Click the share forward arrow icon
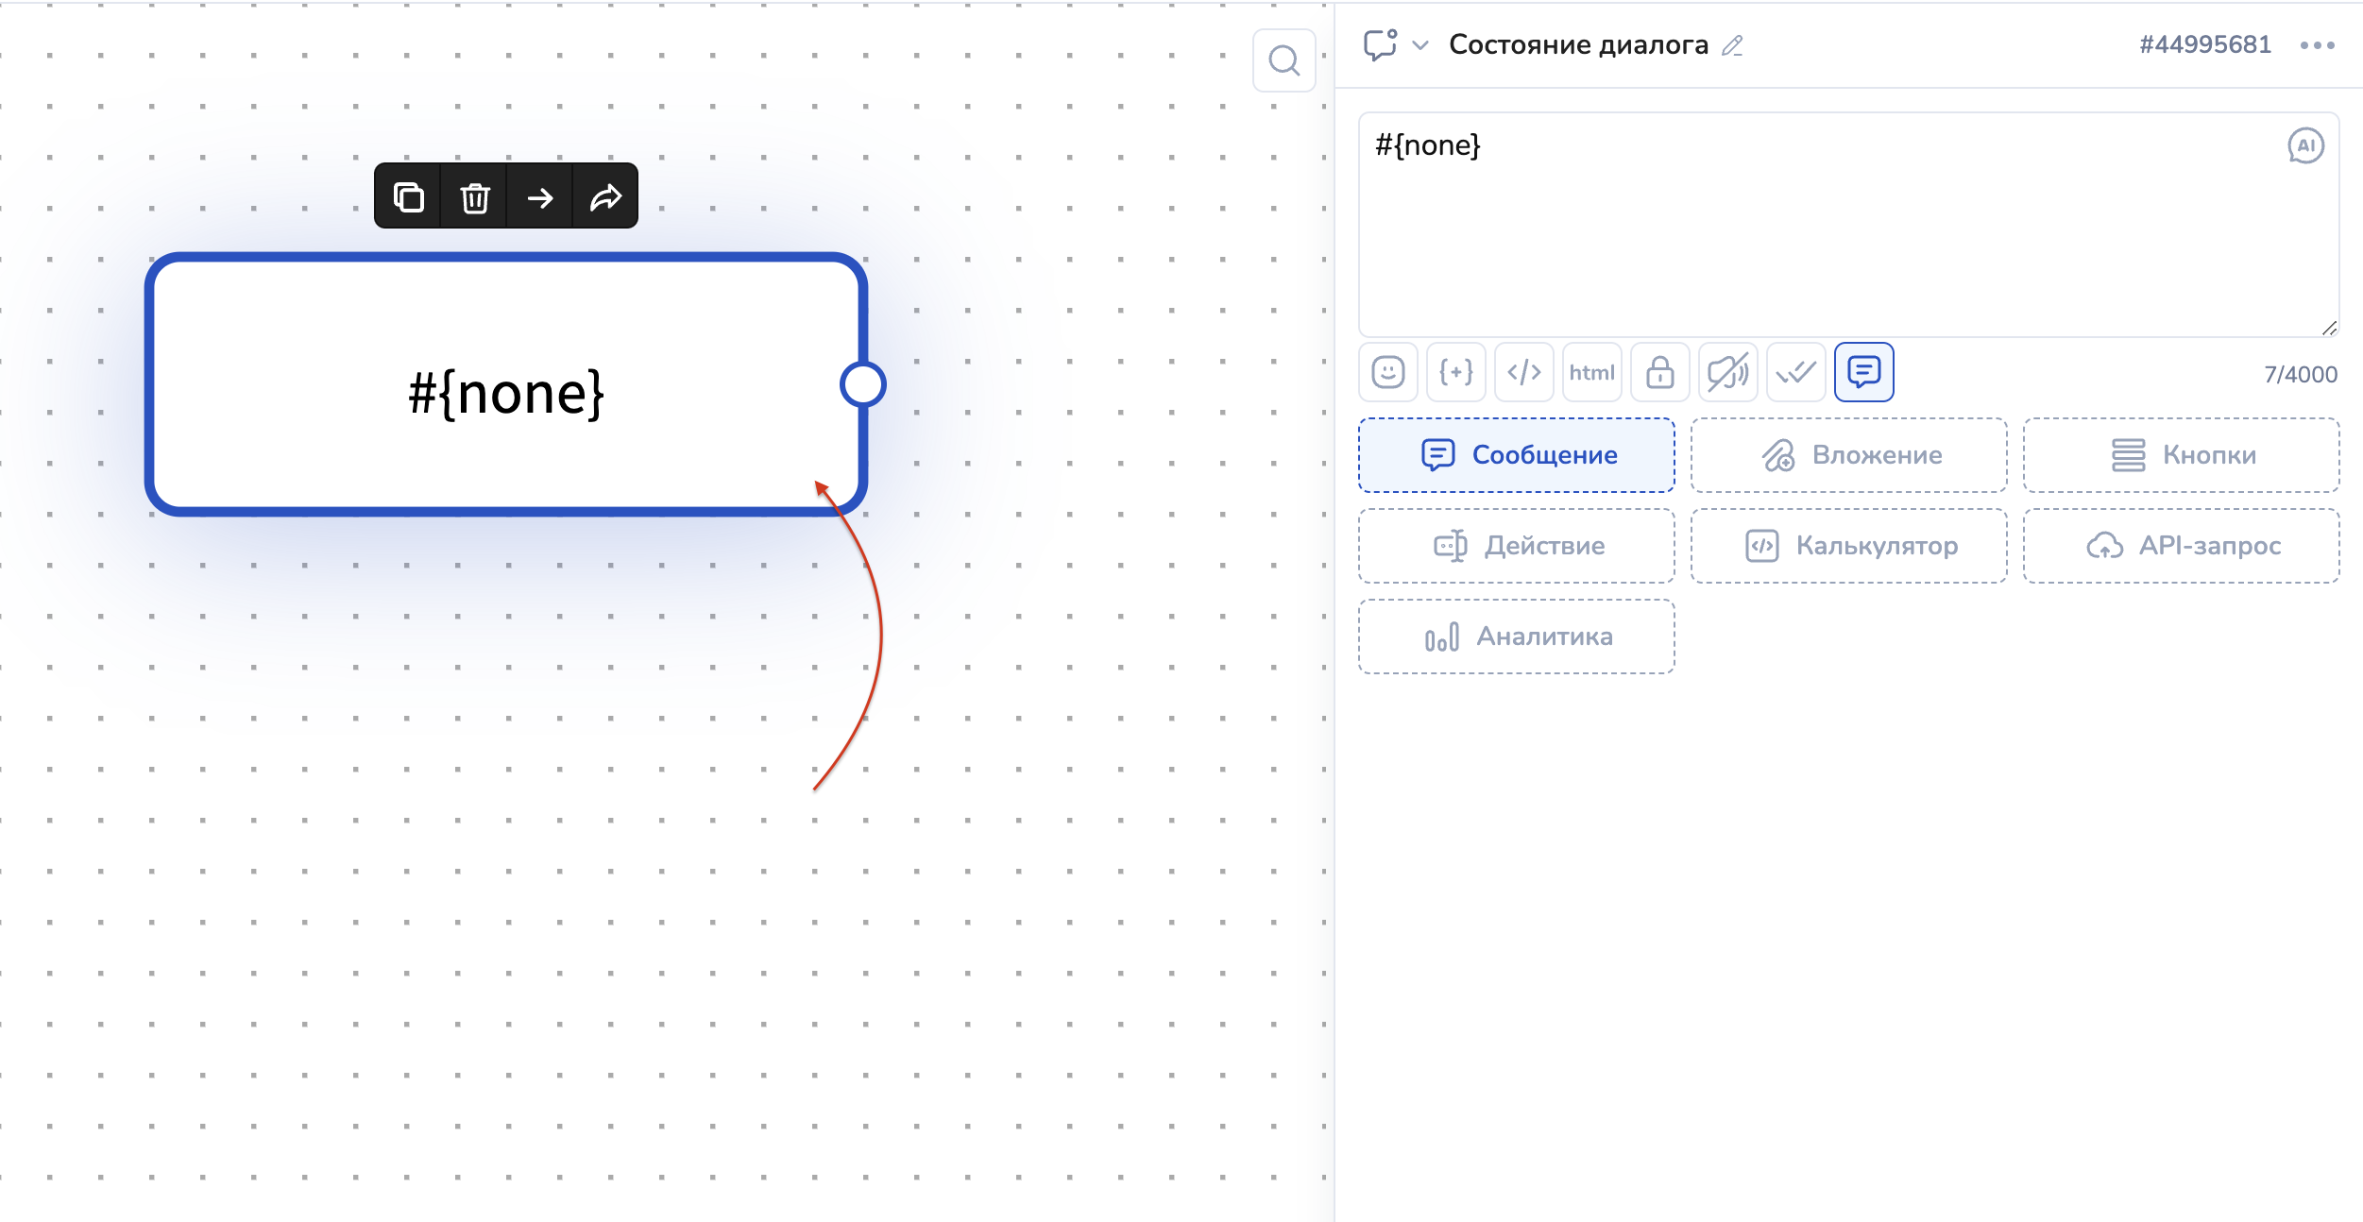This screenshot has height=1222, width=2363. [x=605, y=197]
